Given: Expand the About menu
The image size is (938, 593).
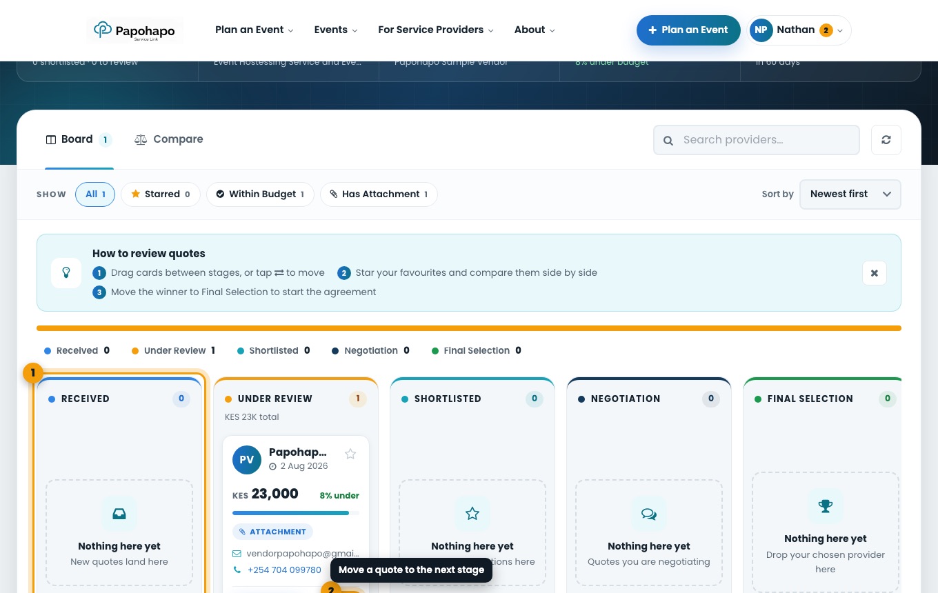Looking at the screenshot, I should [535, 30].
